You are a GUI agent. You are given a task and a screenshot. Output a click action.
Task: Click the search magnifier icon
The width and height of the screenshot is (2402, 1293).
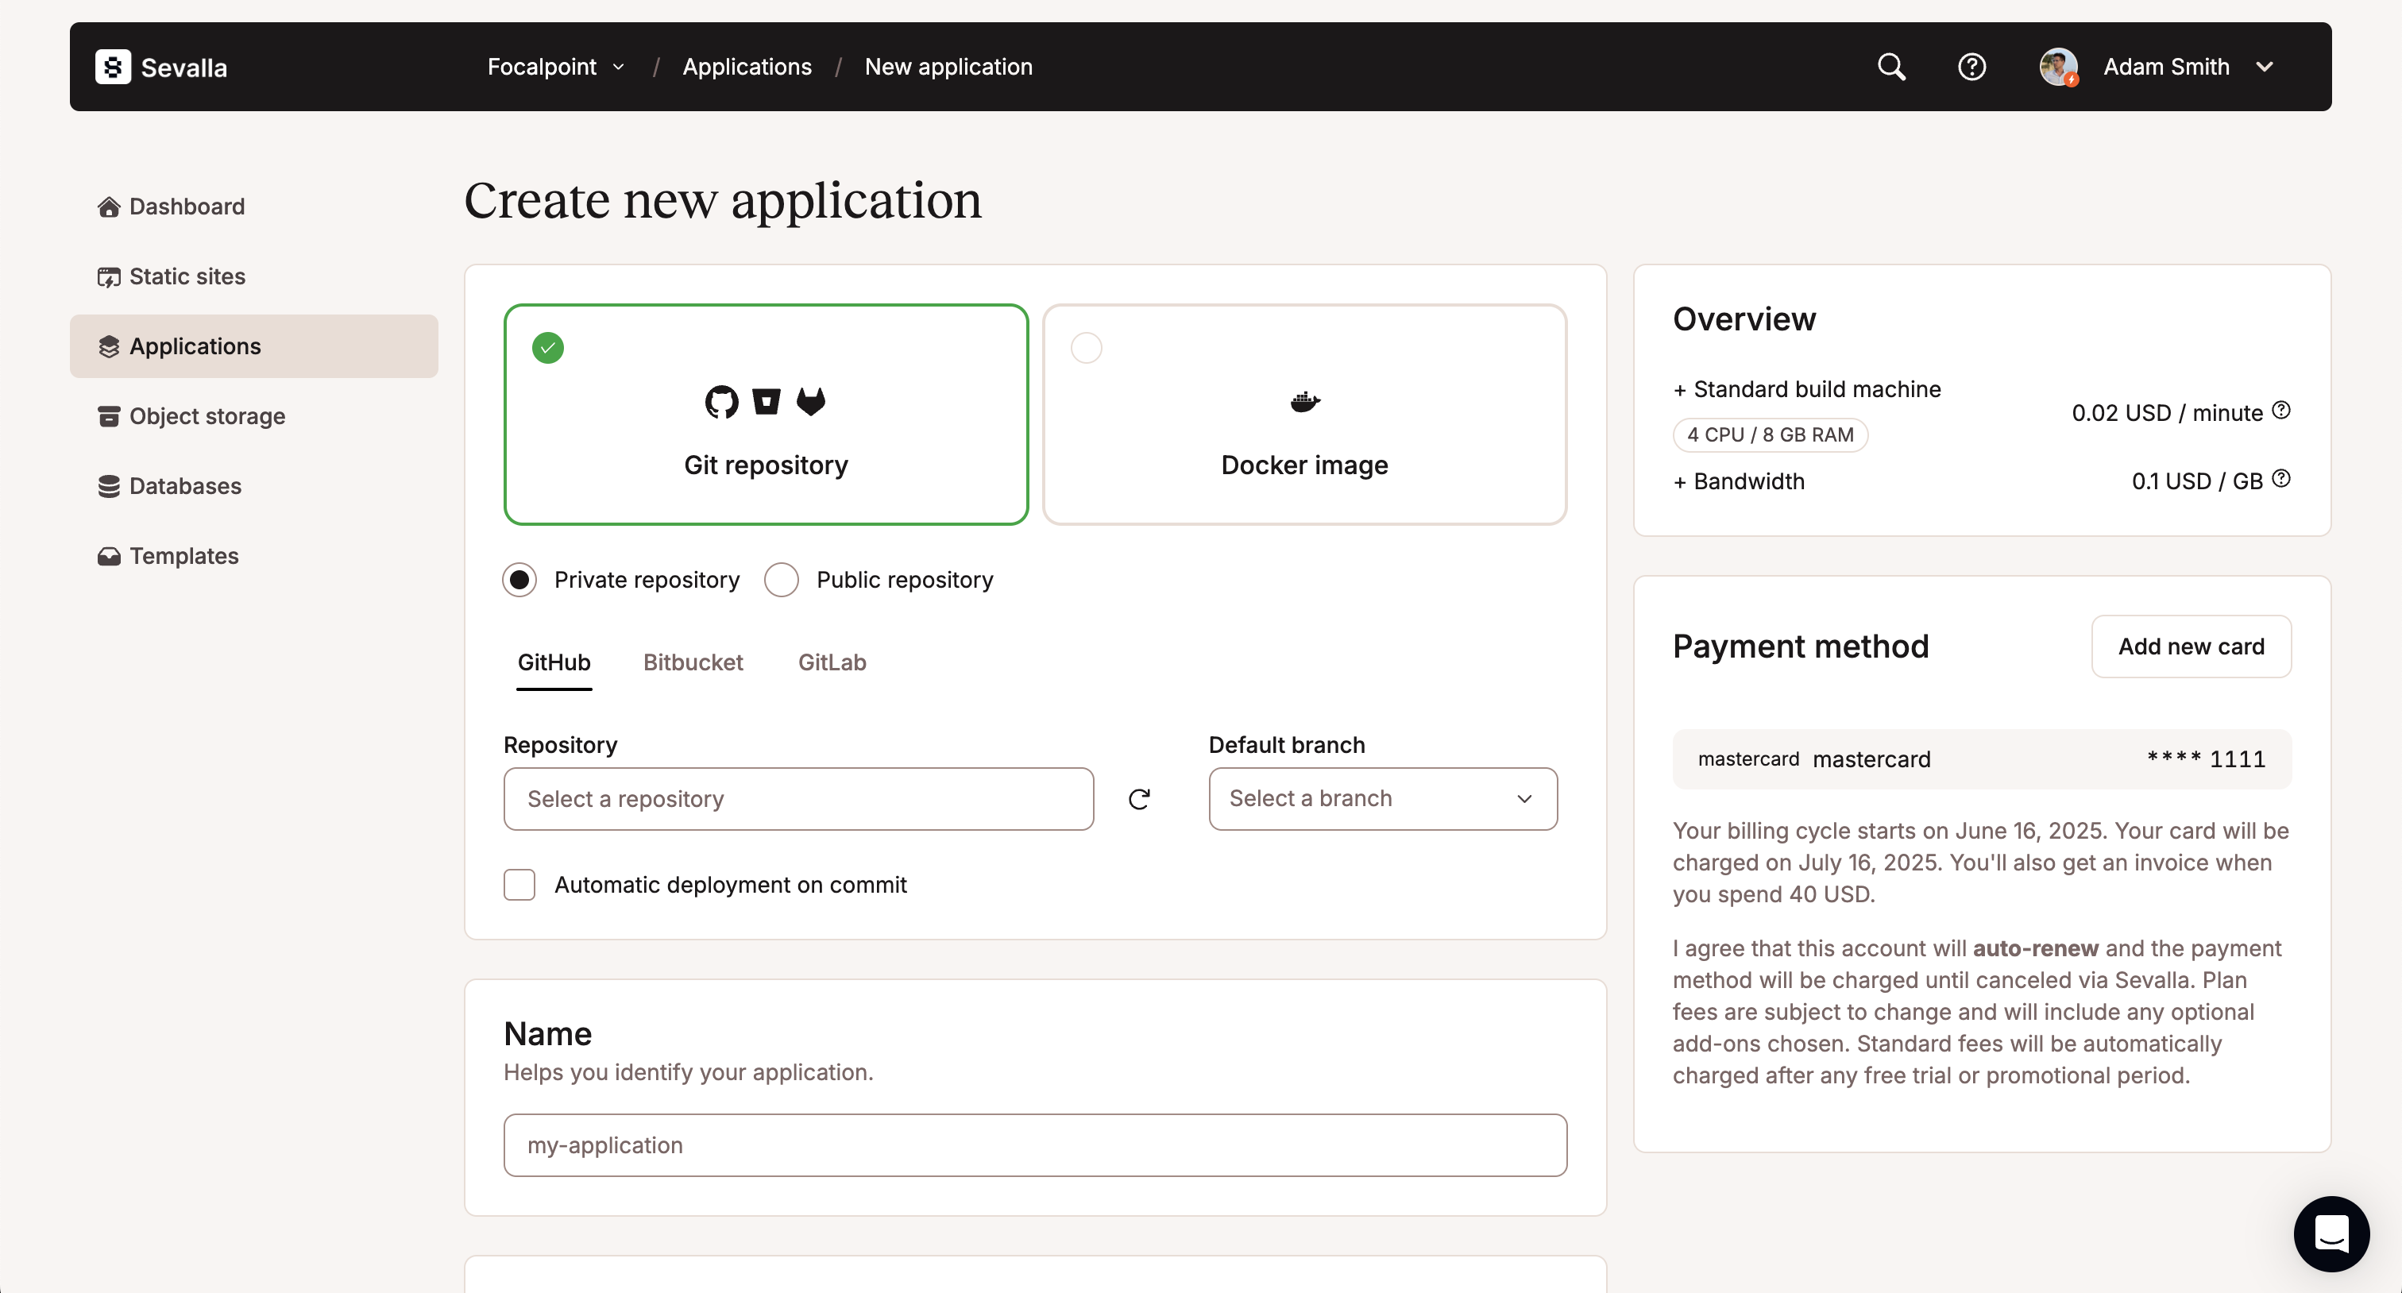pos(1891,68)
